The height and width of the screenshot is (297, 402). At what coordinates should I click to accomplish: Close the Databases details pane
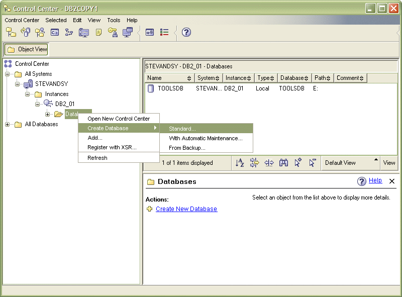coord(392,181)
